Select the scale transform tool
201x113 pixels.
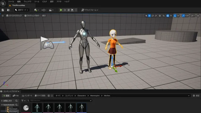[x=156, y=16]
